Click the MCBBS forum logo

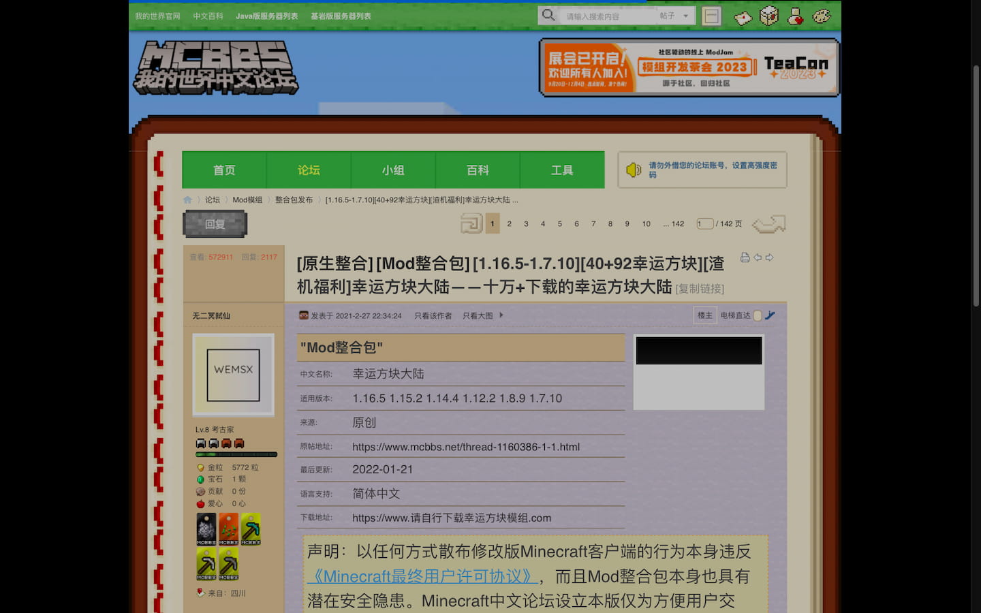click(215, 67)
